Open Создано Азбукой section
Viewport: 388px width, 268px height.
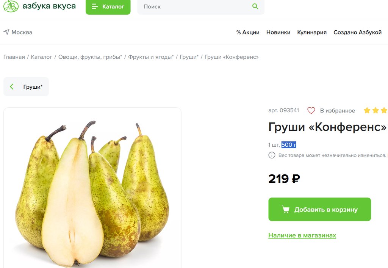pyautogui.click(x=357, y=33)
